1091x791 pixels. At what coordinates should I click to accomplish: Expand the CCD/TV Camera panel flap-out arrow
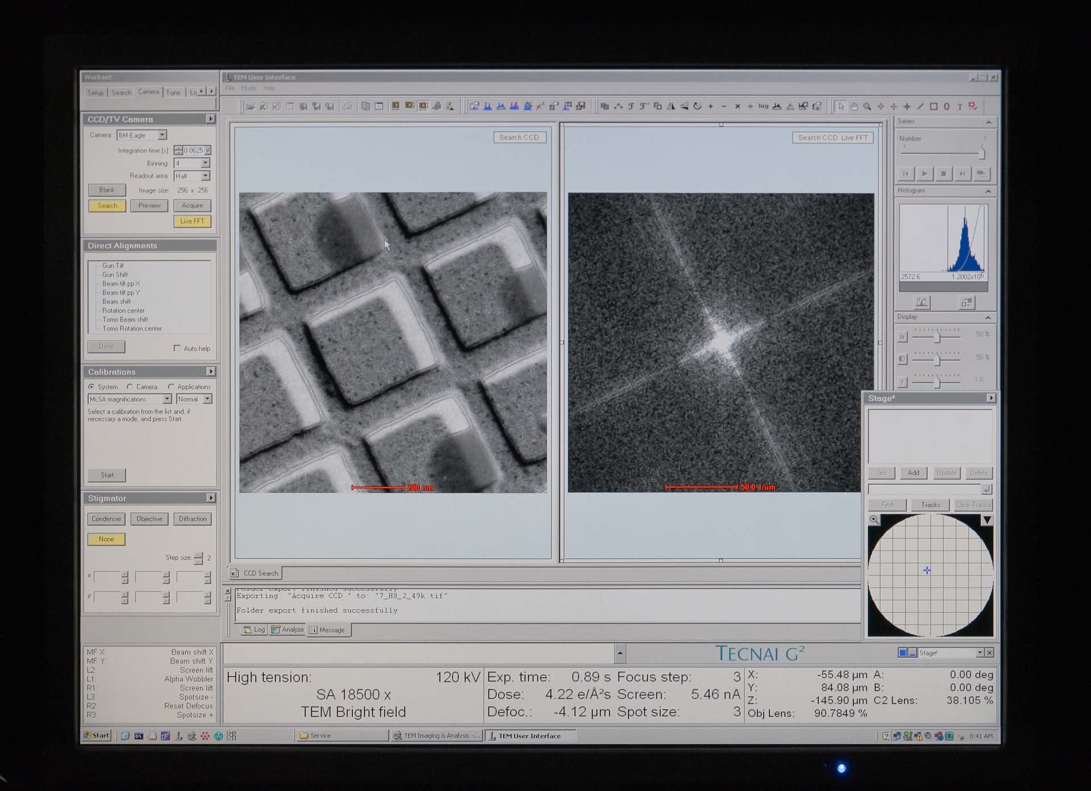pyautogui.click(x=210, y=119)
